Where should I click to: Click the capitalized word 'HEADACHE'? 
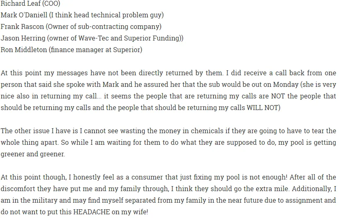click(x=91, y=212)
